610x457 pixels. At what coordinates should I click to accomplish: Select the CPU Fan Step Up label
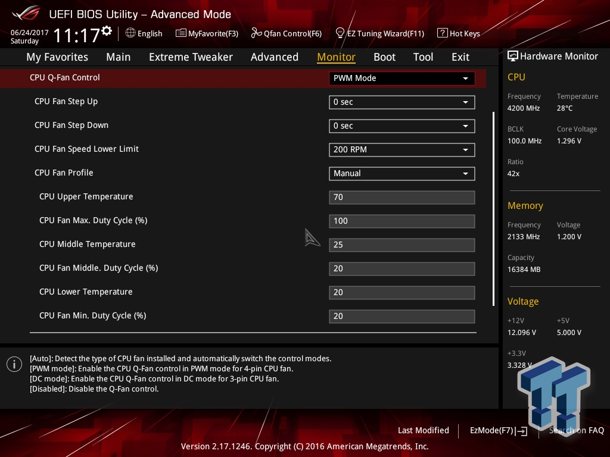pyautogui.click(x=66, y=101)
